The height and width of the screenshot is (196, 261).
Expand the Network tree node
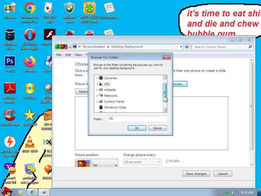click(x=97, y=96)
